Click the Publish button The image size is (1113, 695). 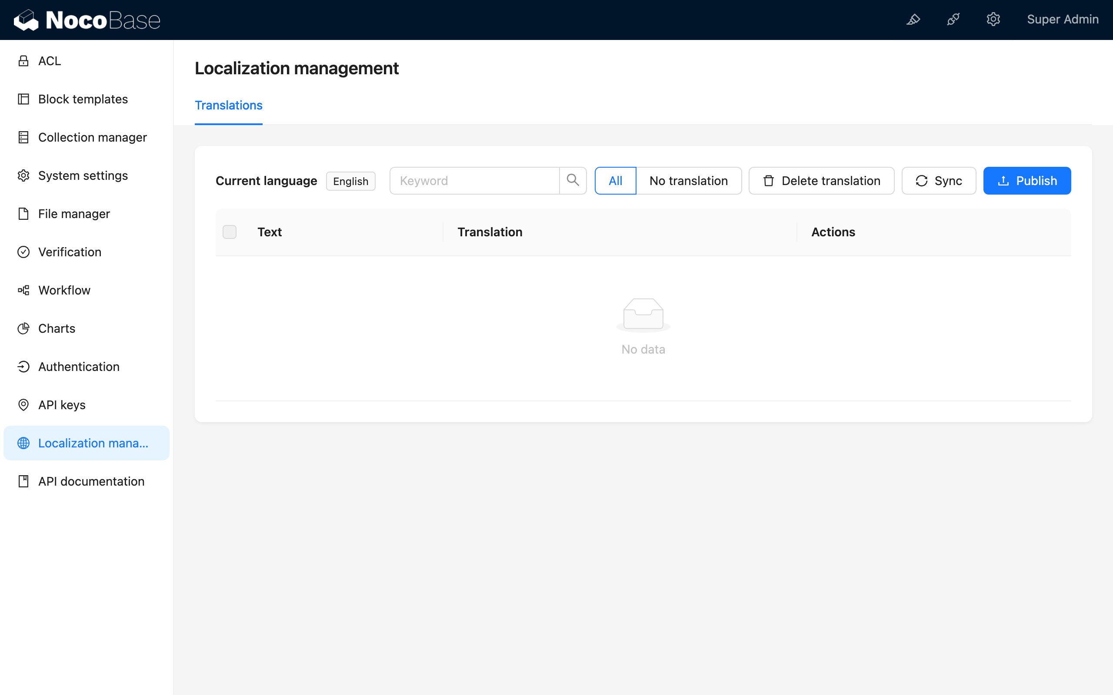click(x=1026, y=181)
